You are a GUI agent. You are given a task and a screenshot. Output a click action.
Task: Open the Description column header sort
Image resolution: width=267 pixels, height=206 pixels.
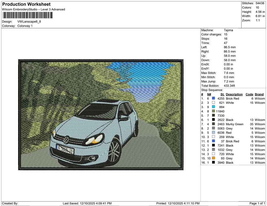(234, 94)
